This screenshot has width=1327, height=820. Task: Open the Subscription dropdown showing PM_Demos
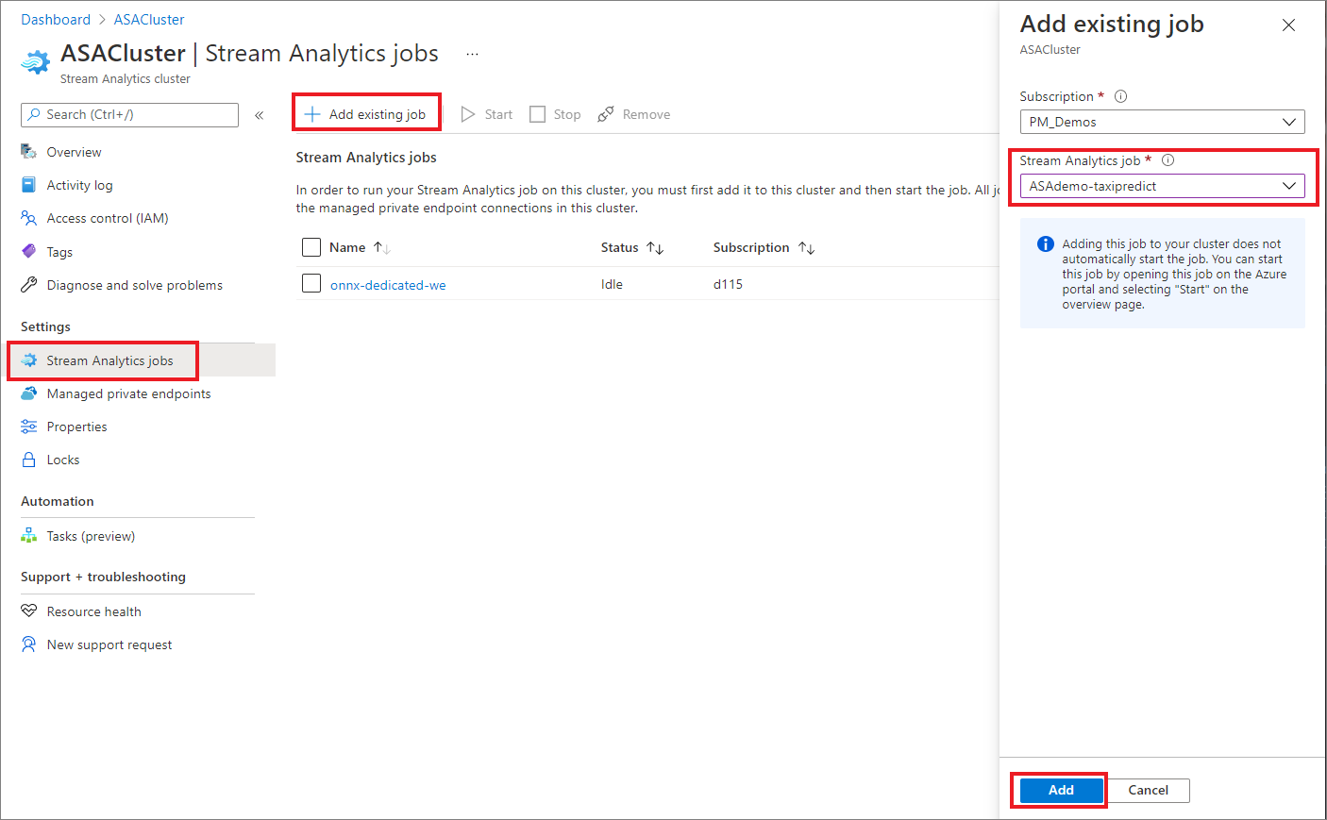[x=1162, y=122]
